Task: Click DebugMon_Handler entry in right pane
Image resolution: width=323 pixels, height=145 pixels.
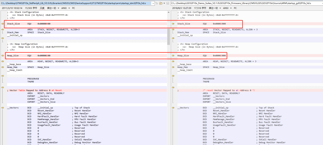Action: (x=223, y=142)
